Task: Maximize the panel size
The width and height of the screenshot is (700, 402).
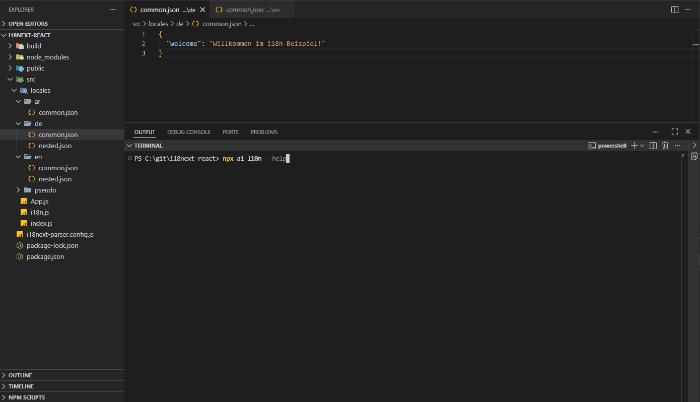Action: 675,131
